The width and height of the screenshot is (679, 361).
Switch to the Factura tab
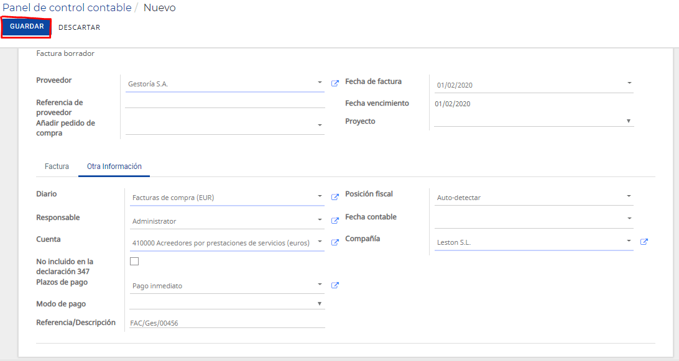[x=57, y=167]
